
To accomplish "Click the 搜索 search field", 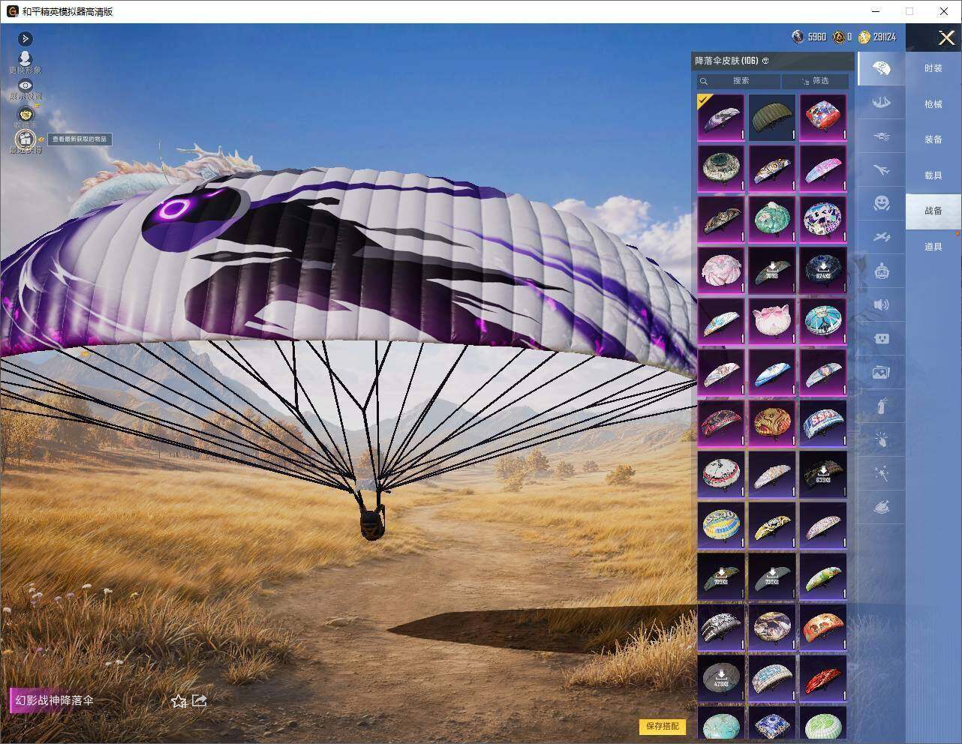I will click(x=739, y=81).
